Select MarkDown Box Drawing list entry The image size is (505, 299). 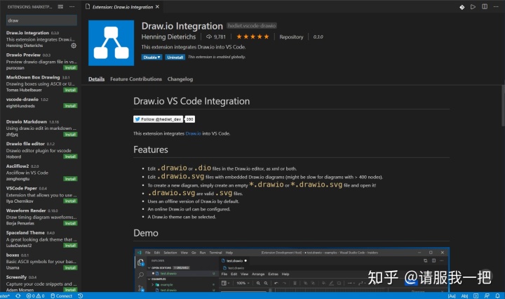(41, 84)
